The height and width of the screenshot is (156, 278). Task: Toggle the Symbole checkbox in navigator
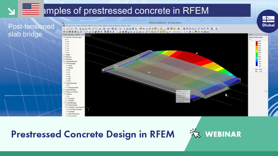tap(67, 112)
